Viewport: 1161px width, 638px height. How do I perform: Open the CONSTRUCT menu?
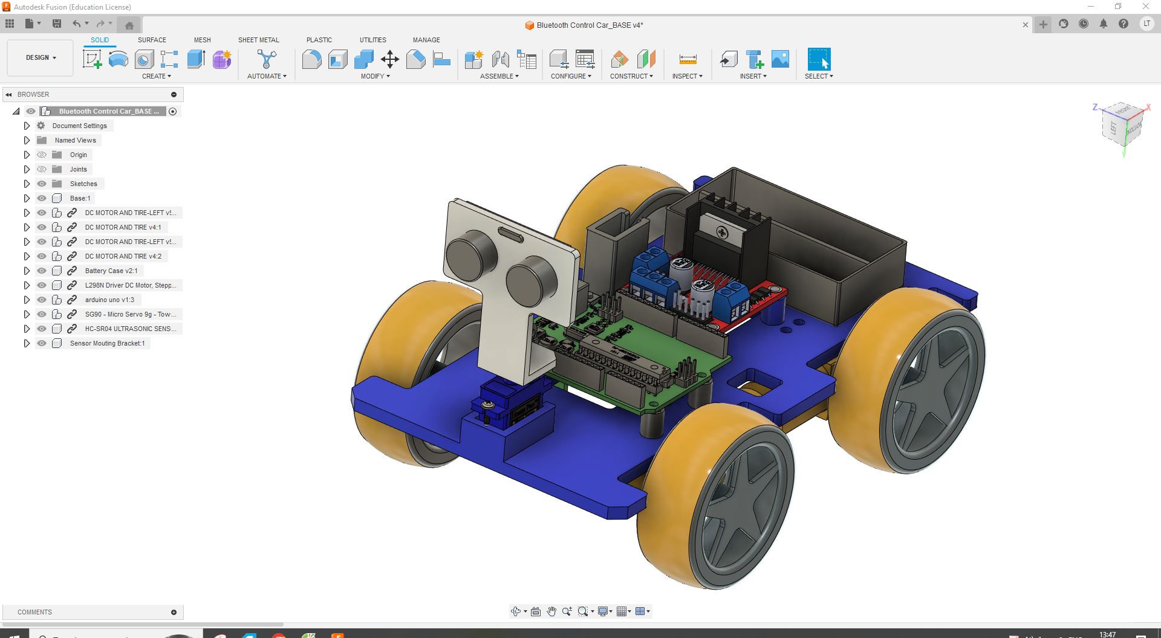631,76
